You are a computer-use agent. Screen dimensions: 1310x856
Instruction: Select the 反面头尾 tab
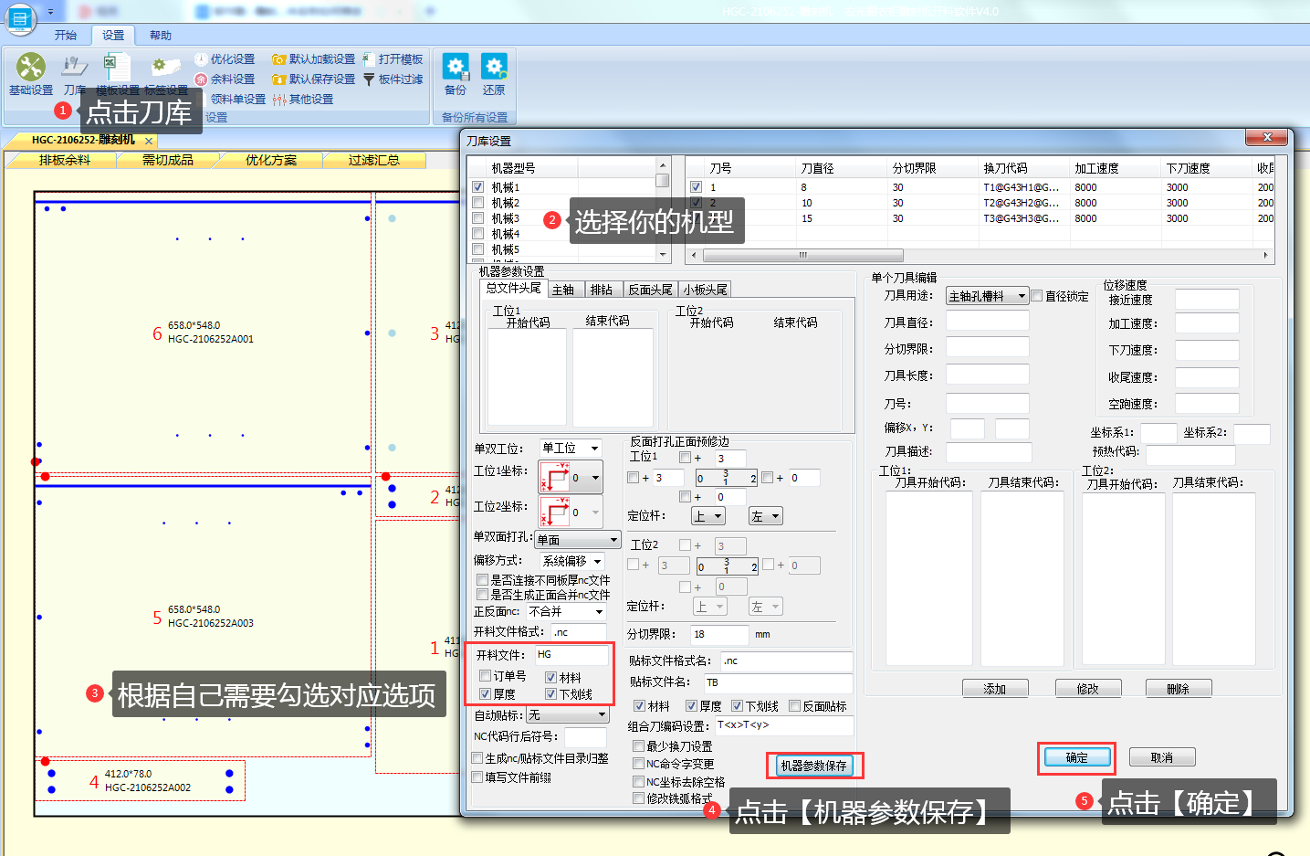pyautogui.click(x=650, y=290)
